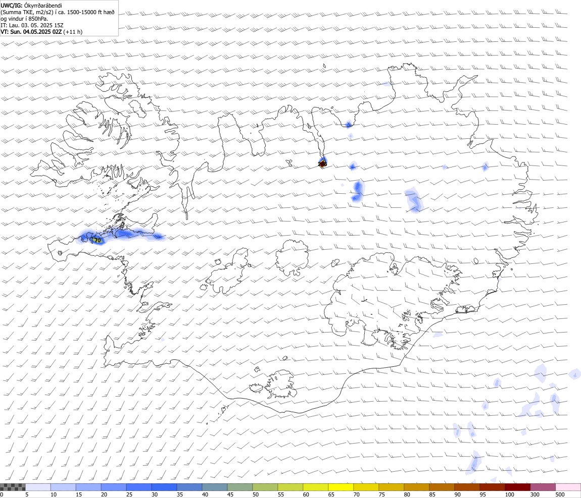Select the legend scale label '100'

pyautogui.click(x=509, y=494)
